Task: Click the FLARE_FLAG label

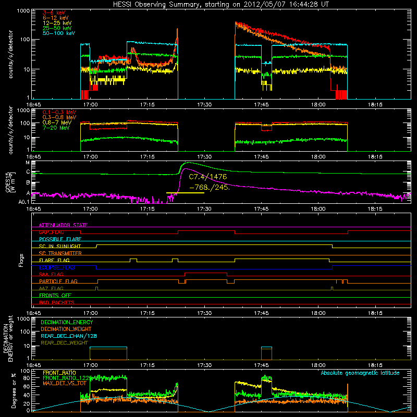Action: (54, 260)
